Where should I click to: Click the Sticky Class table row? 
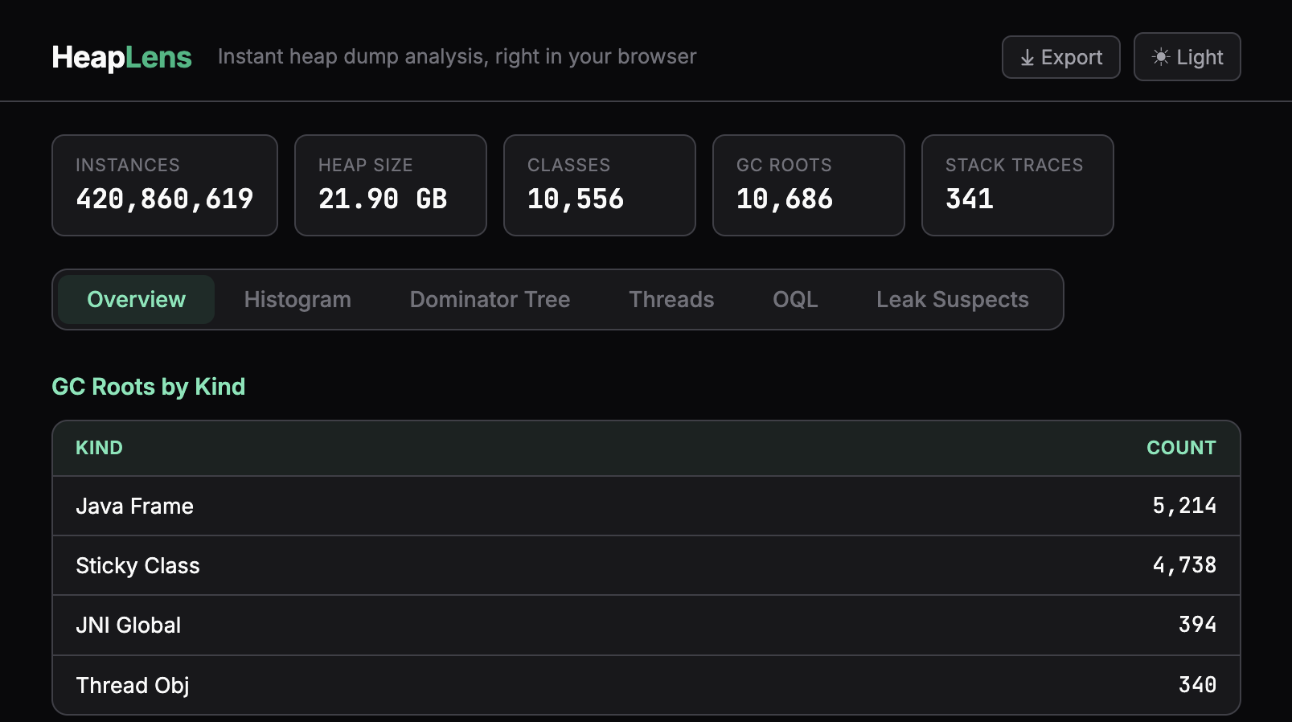pos(646,566)
